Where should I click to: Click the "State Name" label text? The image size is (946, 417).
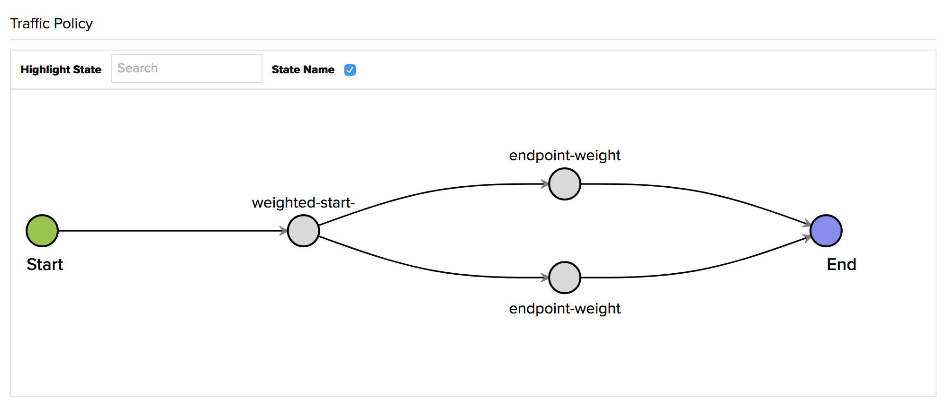[x=303, y=69]
